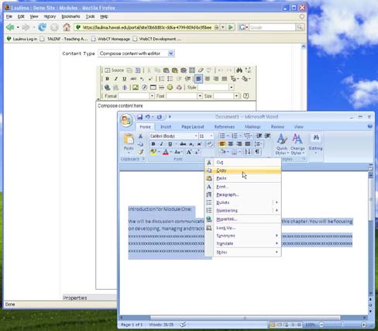The width and height of the screenshot is (378, 331).
Task: Click Firefox URL address bar
Action: point(147,27)
